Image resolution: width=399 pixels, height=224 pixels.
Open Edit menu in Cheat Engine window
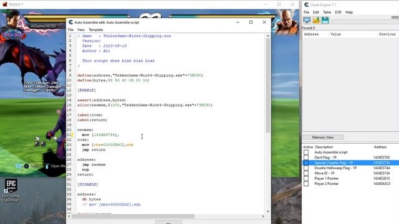(316, 12)
